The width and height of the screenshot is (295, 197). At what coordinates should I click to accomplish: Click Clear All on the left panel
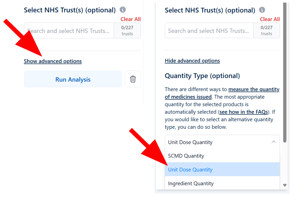(131, 19)
